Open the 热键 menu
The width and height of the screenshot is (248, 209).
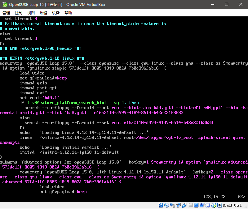[x=43, y=13]
